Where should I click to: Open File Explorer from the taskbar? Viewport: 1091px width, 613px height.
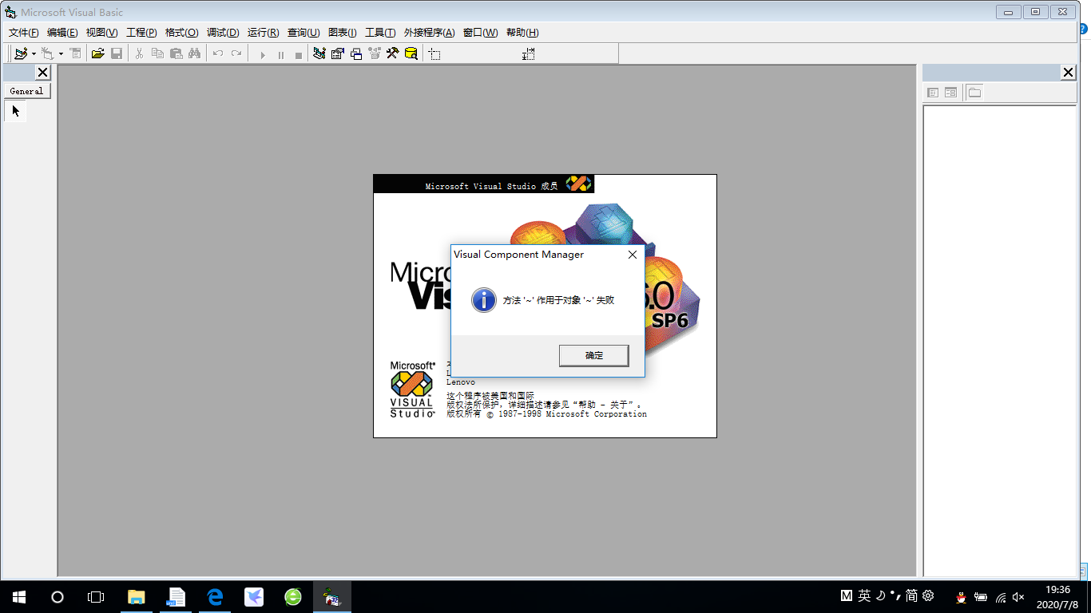[137, 597]
